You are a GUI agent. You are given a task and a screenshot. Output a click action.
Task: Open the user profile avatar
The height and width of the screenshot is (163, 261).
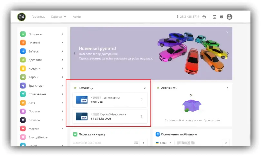click(229, 17)
